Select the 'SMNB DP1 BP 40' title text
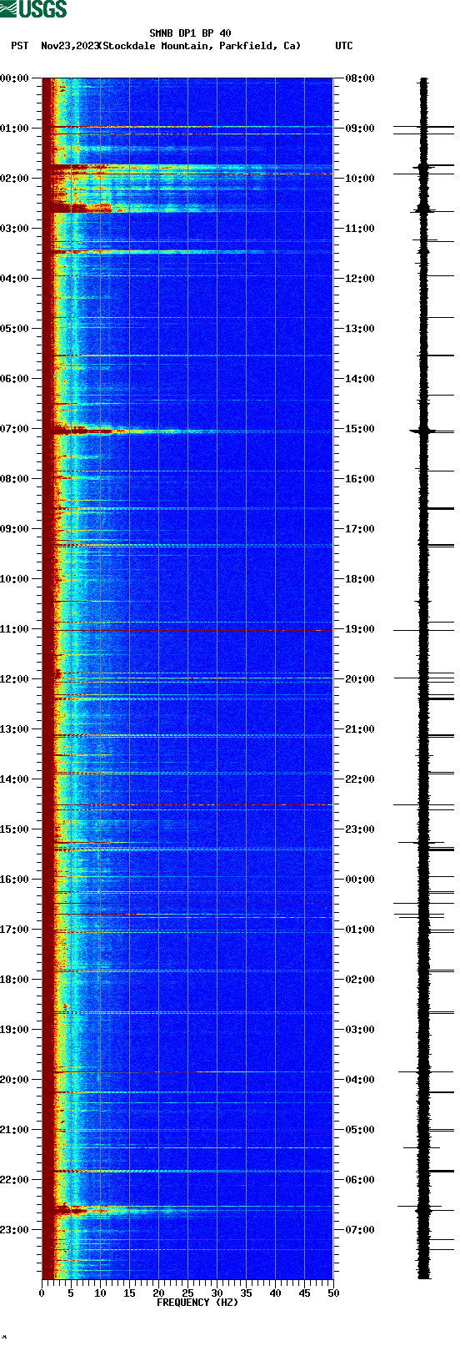Image resolution: width=460 pixels, height=1346 pixels. click(190, 33)
